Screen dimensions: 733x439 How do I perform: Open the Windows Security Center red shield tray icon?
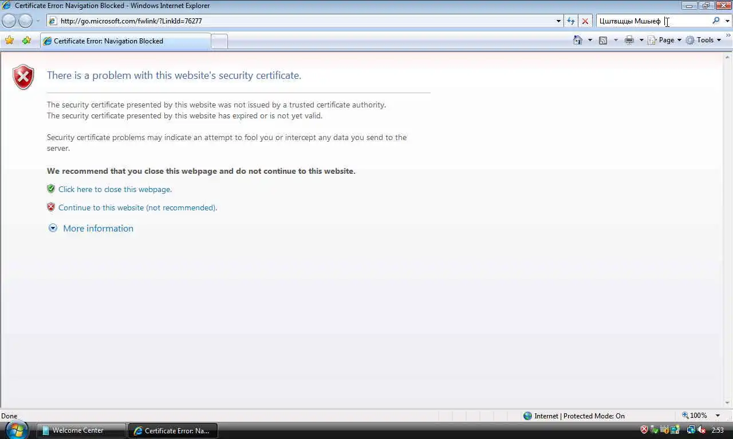(x=644, y=430)
